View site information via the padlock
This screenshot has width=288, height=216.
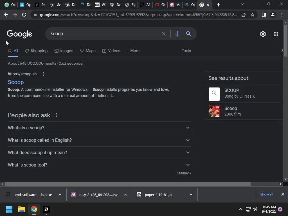tap(35, 15)
